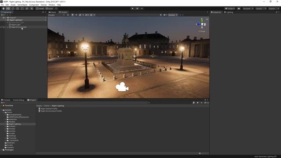Click the Inspector panel lock icon
Screen dimensions: 281x158
point(277,12)
